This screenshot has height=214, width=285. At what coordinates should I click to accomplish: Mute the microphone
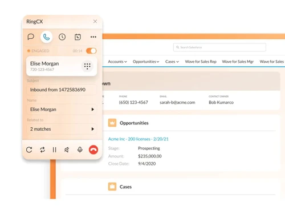(80, 150)
